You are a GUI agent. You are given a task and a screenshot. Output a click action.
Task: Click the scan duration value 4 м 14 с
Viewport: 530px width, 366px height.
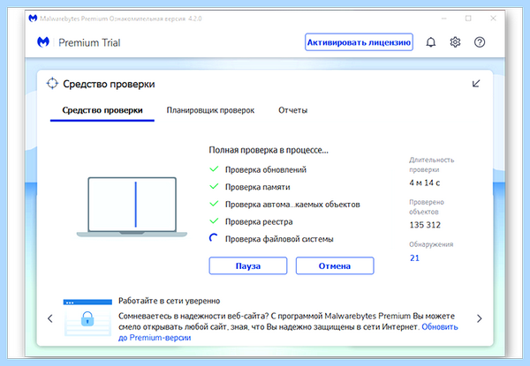point(425,183)
